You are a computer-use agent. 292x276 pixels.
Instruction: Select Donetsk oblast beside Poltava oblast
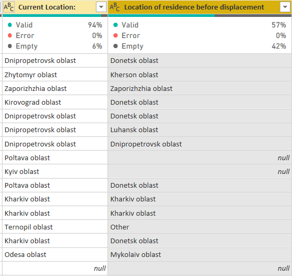tap(200, 185)
